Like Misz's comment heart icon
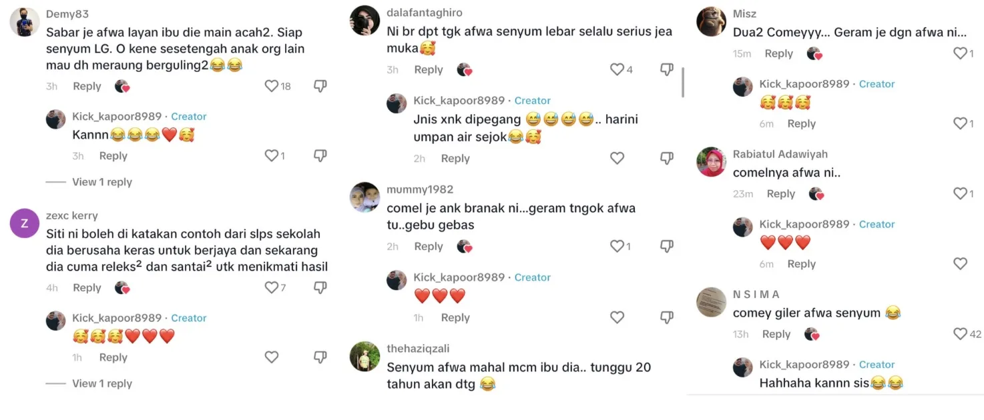 pyautogui.click(x=960, y=53)
